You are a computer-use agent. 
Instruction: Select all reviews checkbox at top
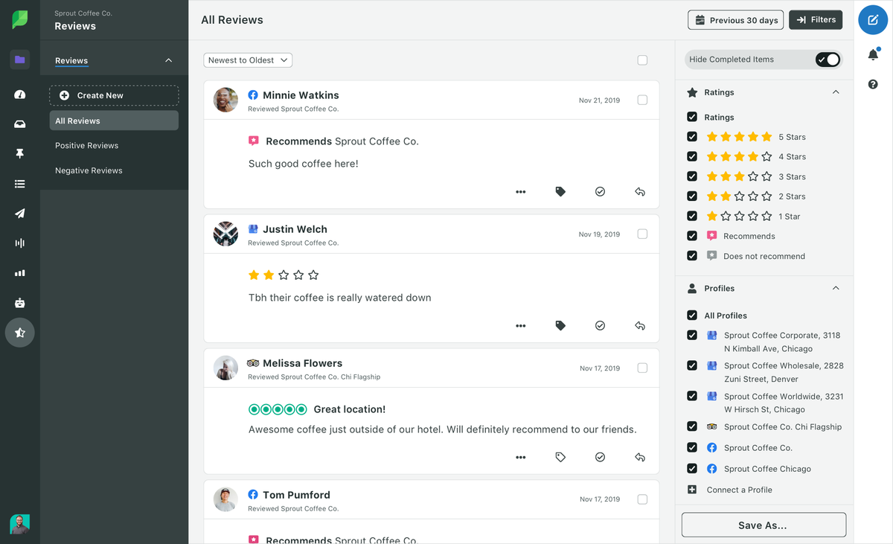tap(642, 60)
